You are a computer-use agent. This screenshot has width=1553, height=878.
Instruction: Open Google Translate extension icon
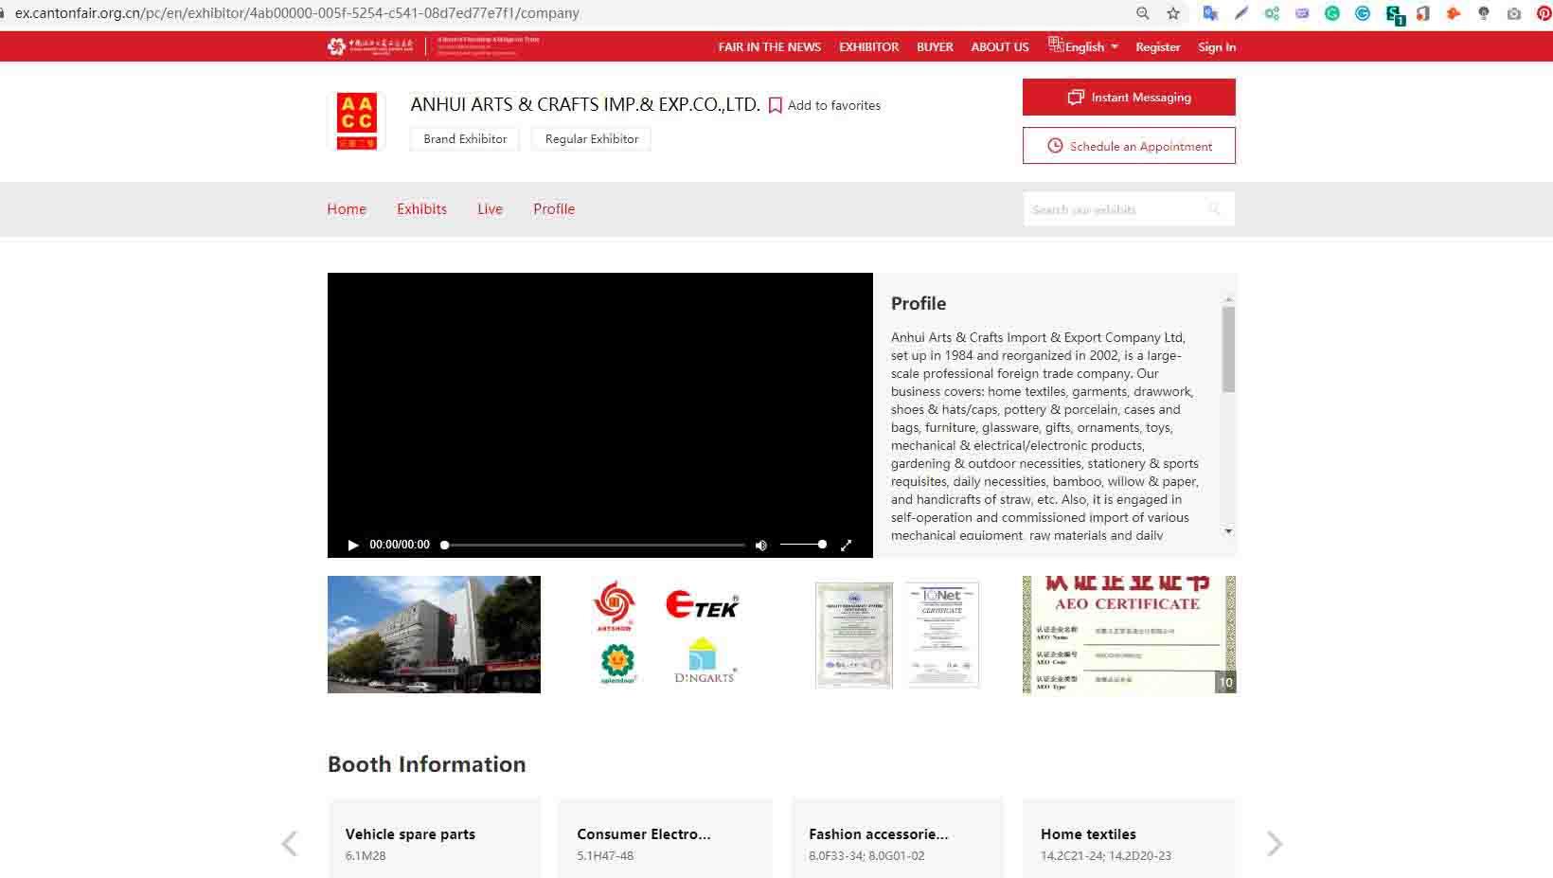(x=1210, y=13)
